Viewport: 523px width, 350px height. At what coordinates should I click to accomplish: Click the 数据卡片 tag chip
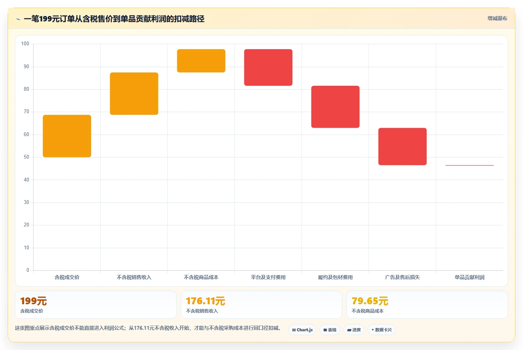coord(382,330)
